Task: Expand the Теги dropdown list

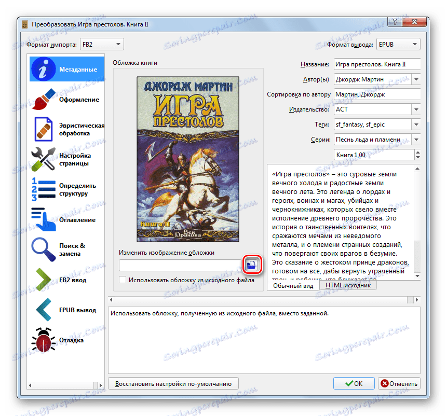Action: point(416,124)
